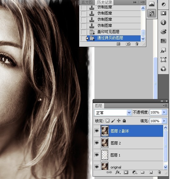Click the delete layer trash icon
This screenshot has width=170, height=179.
point(159,172)
